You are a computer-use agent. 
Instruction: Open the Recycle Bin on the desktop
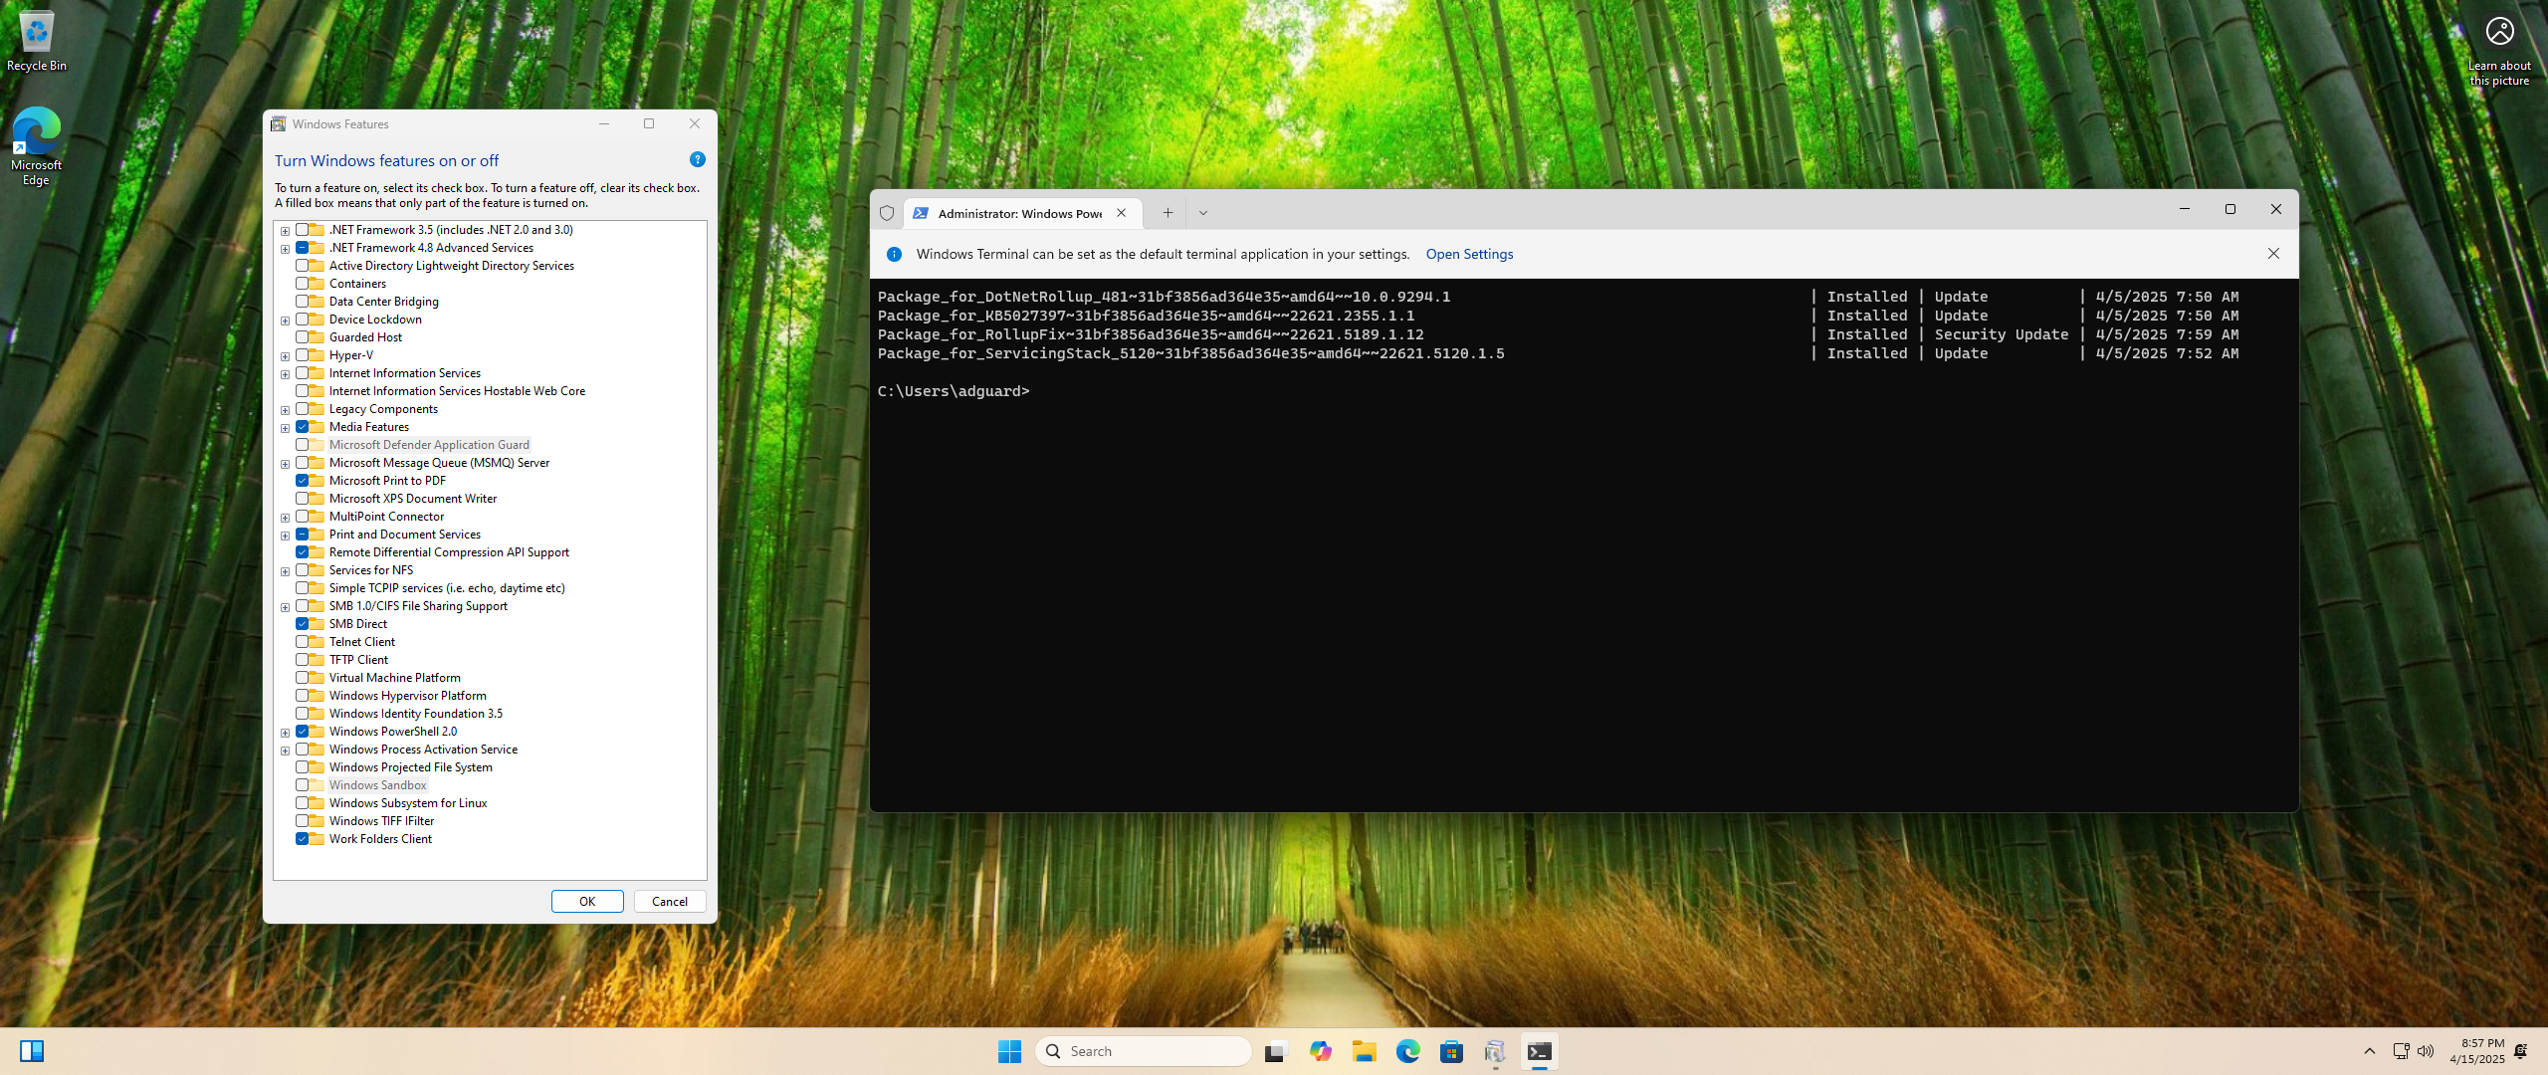pyautogui.click(x=36, y=30)
